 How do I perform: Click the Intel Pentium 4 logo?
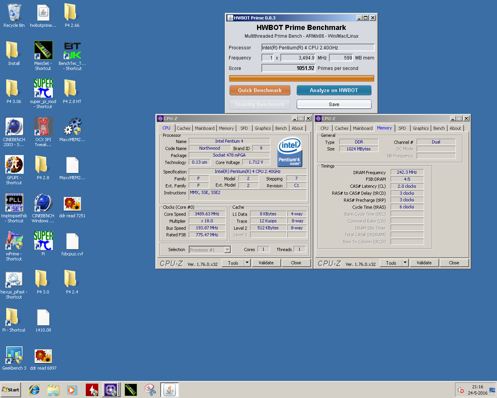(x=290, y=152)
